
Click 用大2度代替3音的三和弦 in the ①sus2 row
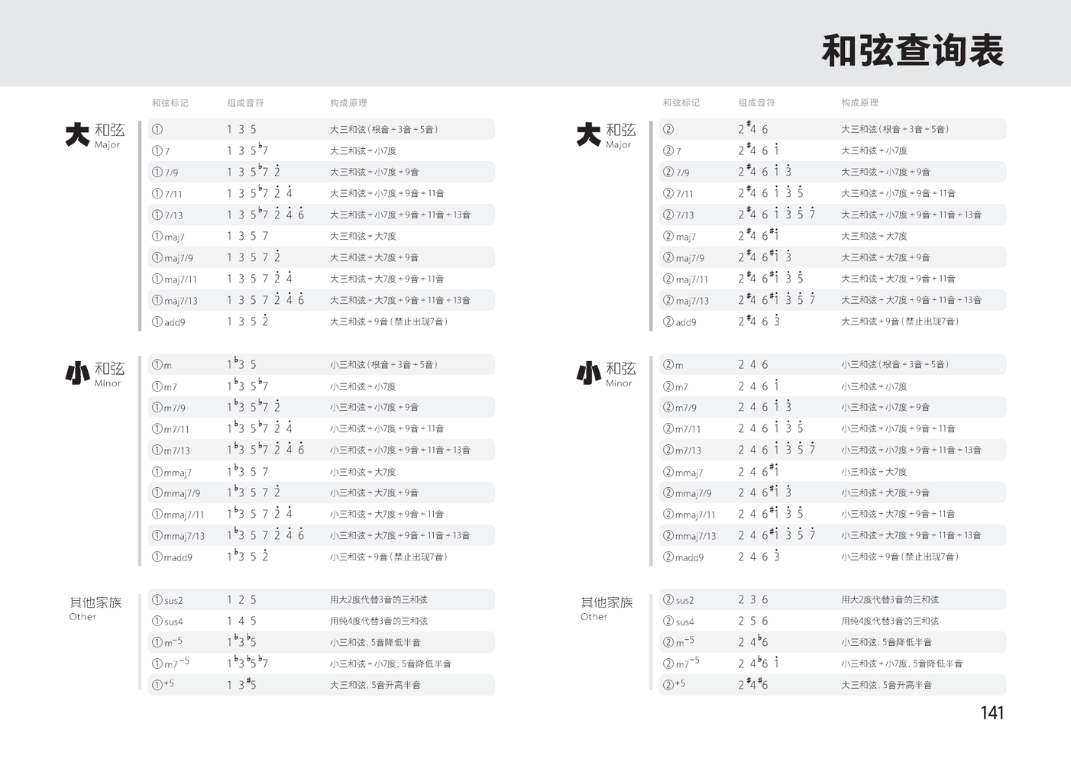[x=379, y=600]
